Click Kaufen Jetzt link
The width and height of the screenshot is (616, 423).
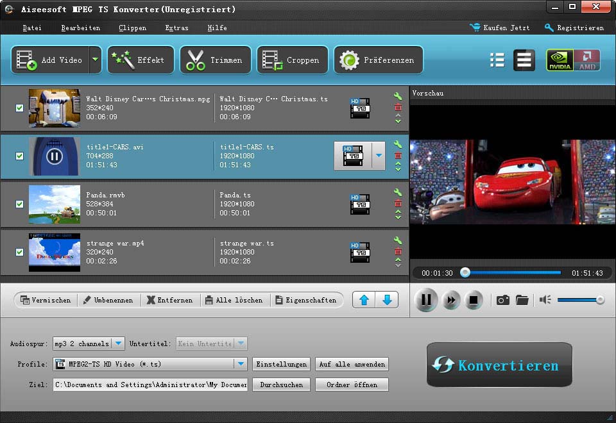point(500,28)
